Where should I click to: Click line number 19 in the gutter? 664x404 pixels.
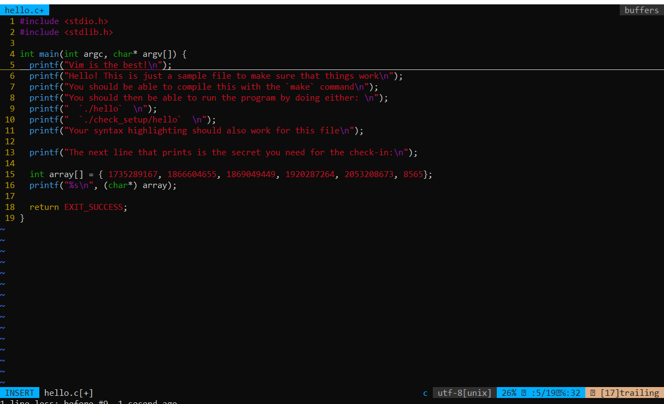click(x=10, y=218)
